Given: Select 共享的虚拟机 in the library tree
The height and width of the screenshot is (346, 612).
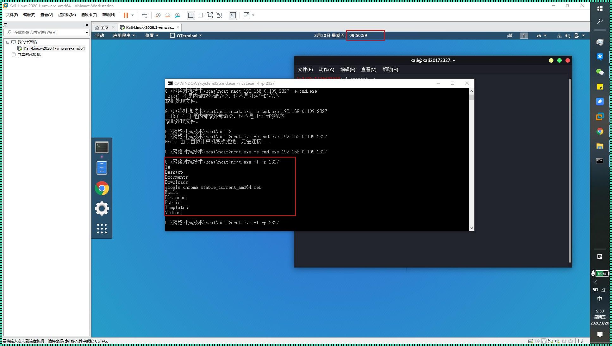Looking at the screenshot, I should click(x=29, y=54).
